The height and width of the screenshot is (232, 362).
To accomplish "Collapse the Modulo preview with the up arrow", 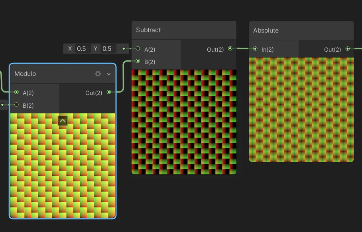I will (63, 121).
